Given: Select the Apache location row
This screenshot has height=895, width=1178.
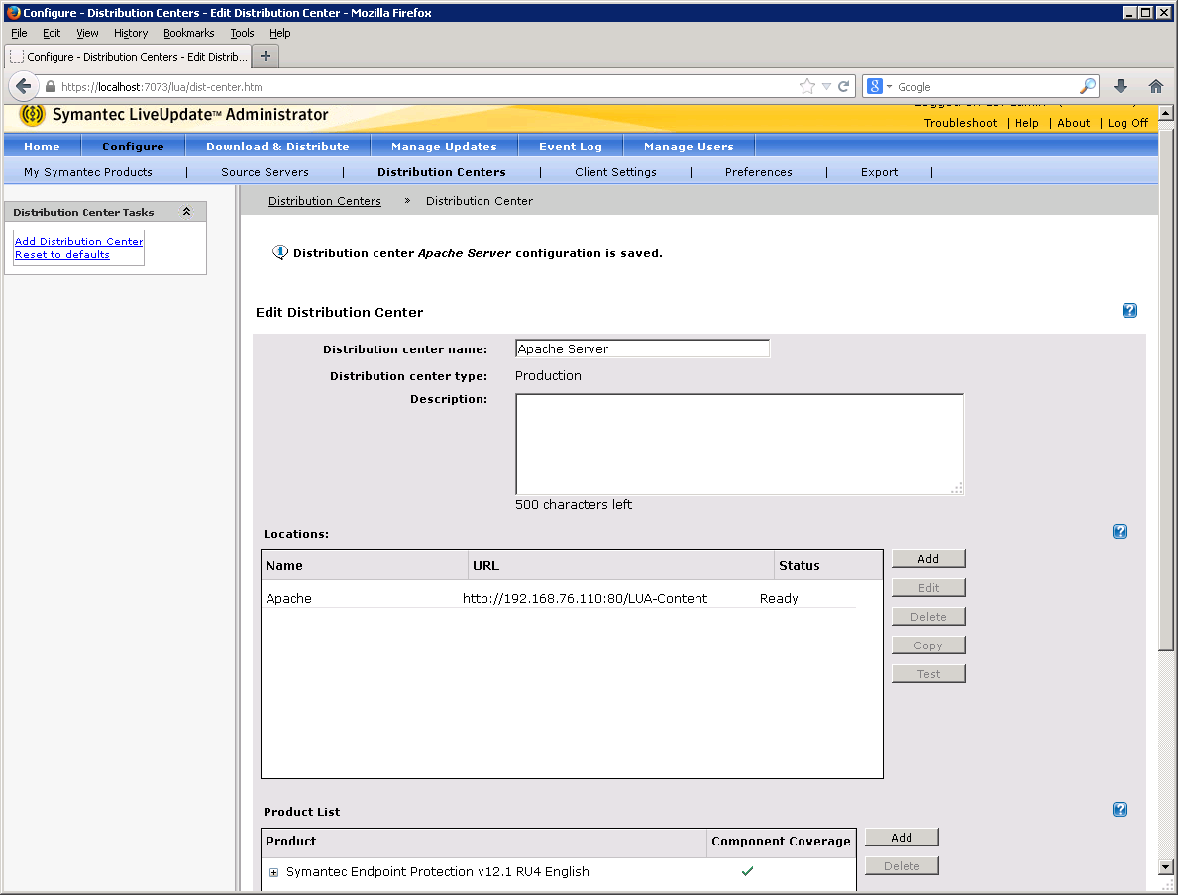Looking at the screenshot, I should pyautogui.click(x=559, y=598).
